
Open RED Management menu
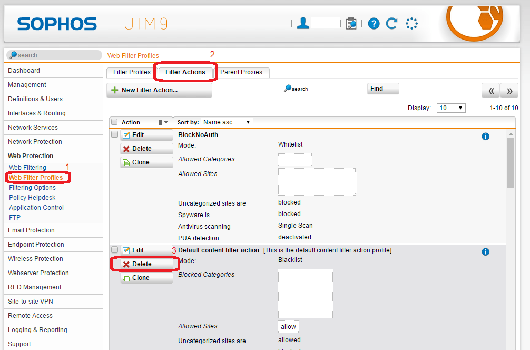pyautogui.click(x=53, y=287)
